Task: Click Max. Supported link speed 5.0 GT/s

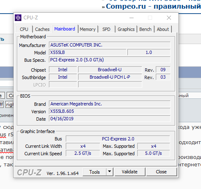Action: (x=154, y=153)
